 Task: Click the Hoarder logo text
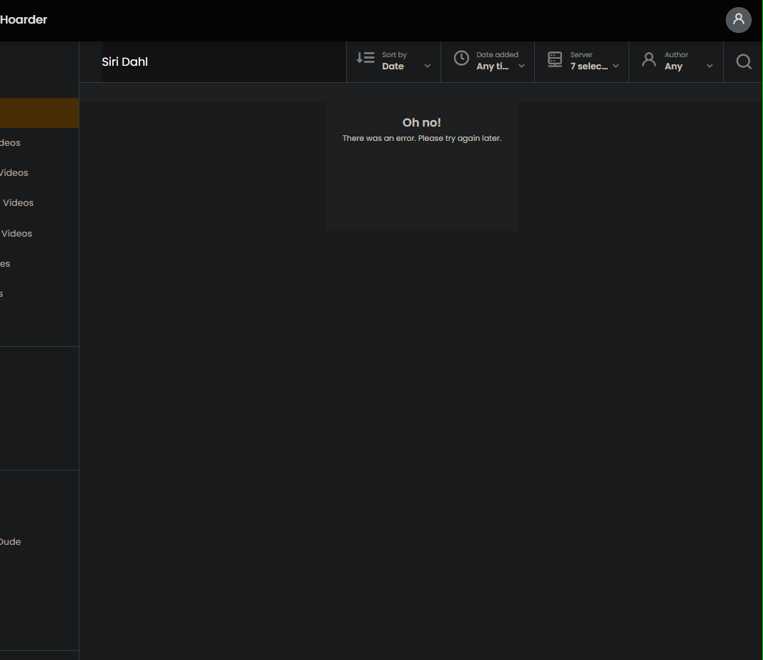pos(24,20)
